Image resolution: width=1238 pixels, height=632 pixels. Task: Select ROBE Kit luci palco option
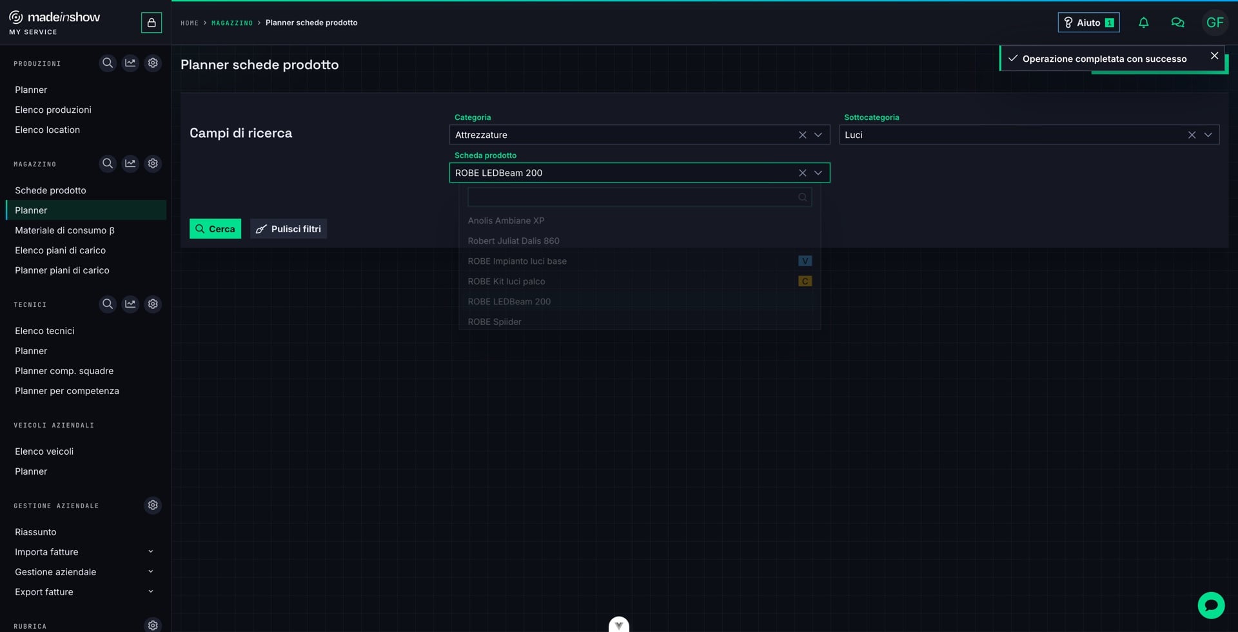point(639,281)
